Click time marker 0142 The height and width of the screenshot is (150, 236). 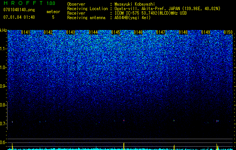point(48,32)
